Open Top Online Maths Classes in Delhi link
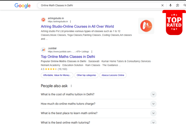The image size is (186, 124). click(x=68, y=57)
